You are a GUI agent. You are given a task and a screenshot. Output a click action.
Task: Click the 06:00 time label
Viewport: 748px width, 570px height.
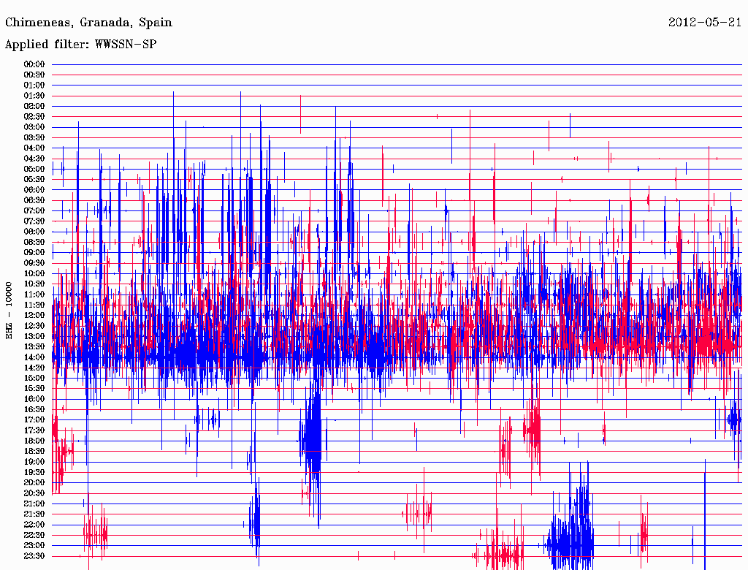coord(34,190)
